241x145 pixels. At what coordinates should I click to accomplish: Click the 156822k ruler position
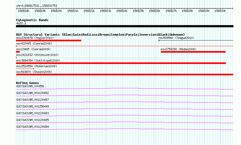pyautogui.click(x=89, y=11)
